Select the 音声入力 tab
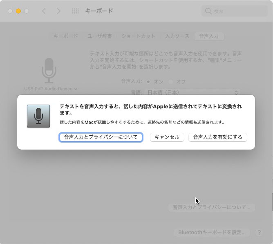 pos(209,36)
